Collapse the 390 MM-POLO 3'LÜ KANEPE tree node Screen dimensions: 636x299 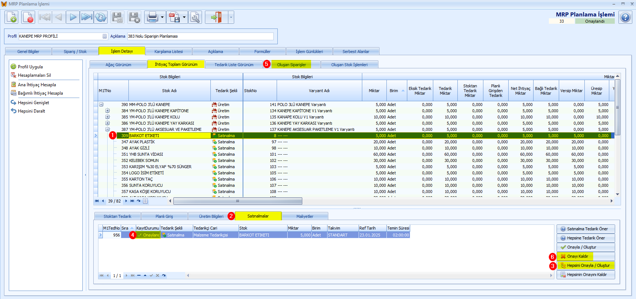tap(101, 105)
